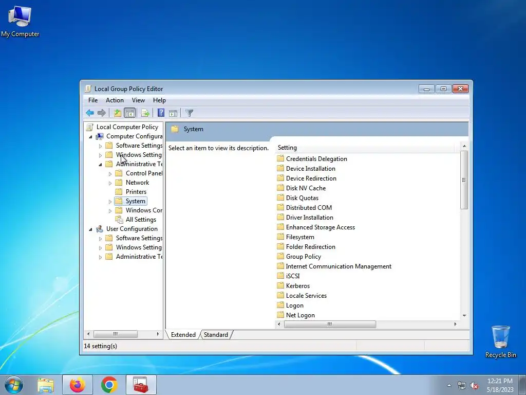Screen dimensions: 526x395
Task: Collapse Computer Configuration node arrow
Action: pos(90,137)
